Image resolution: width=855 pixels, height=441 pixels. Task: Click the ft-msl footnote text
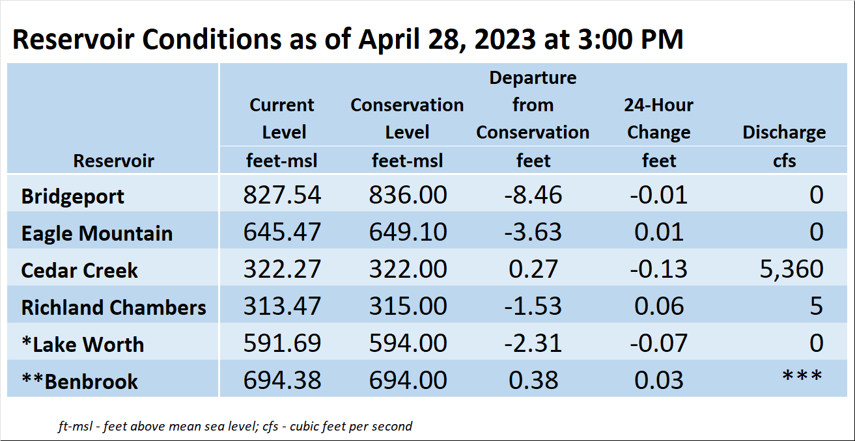click(x=235, y=427)
